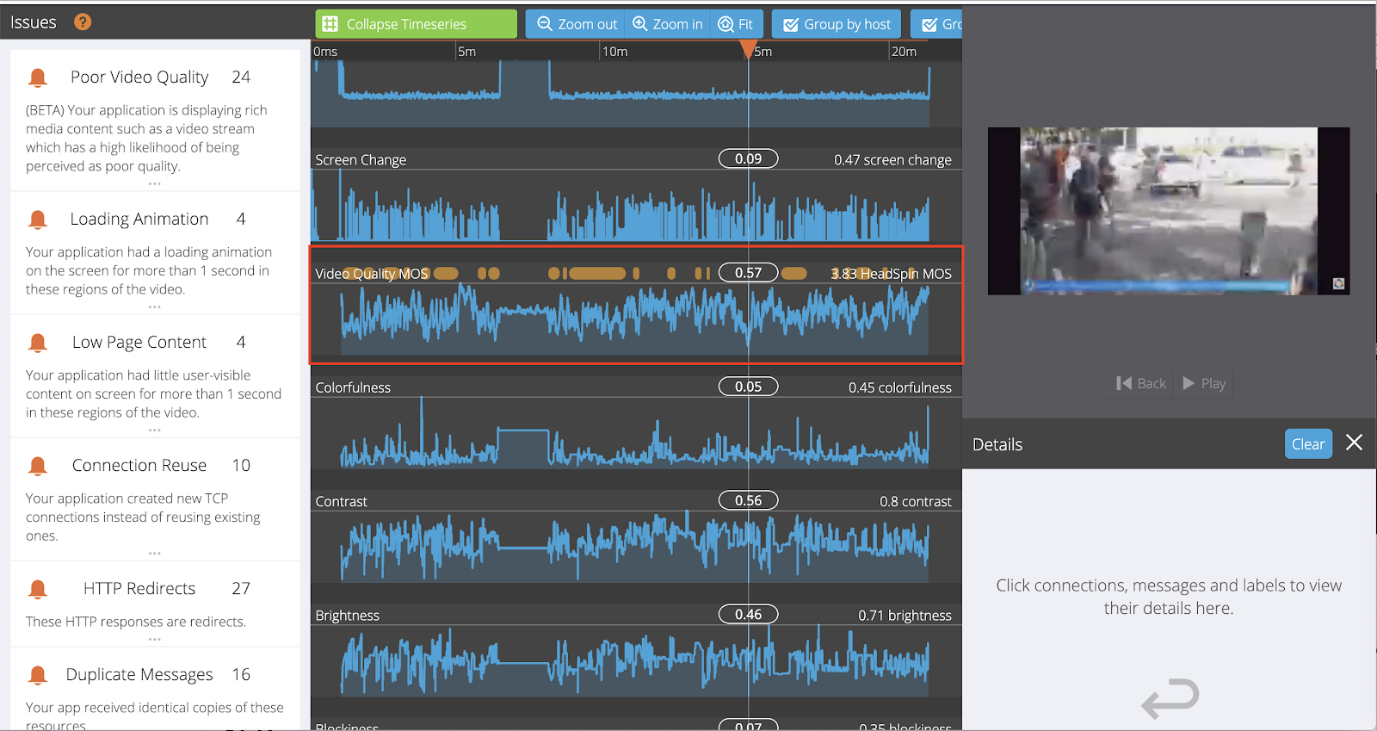This screenshot has width=1377, height=731.
Task: Click the 0.47 screen change max label
Action: coord(892,160)
